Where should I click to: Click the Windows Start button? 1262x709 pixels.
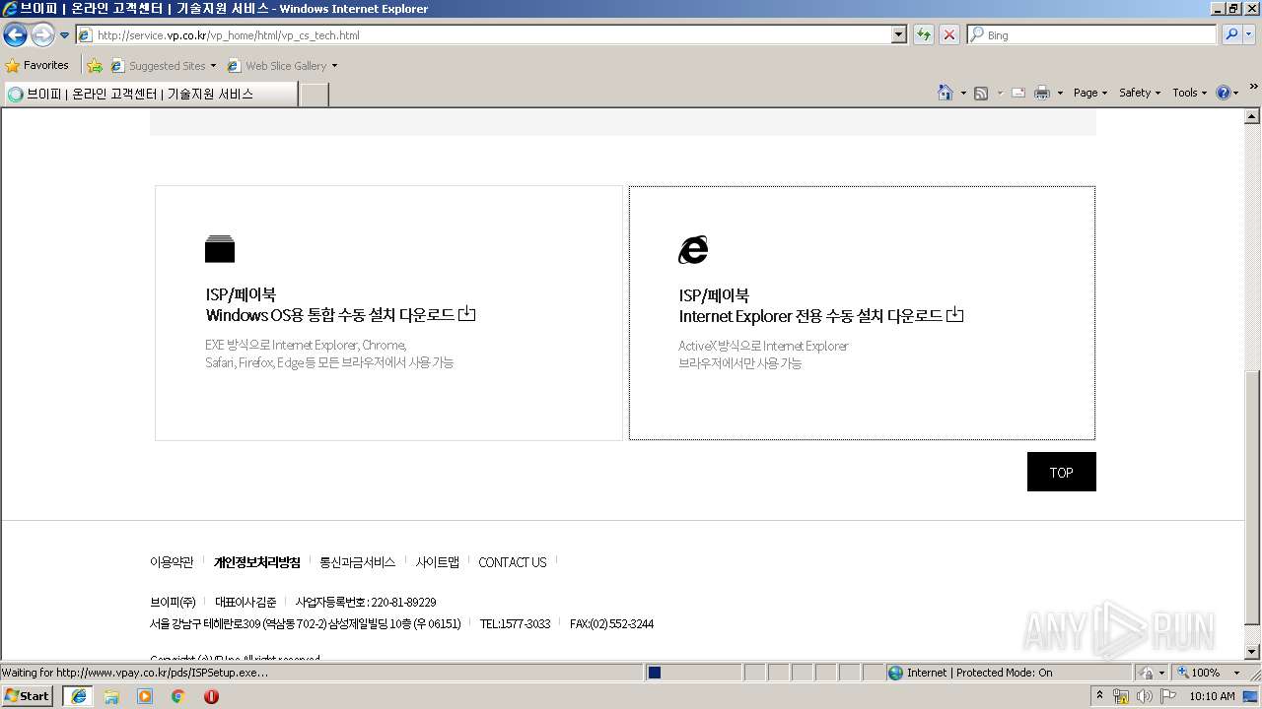click(28, 695)
